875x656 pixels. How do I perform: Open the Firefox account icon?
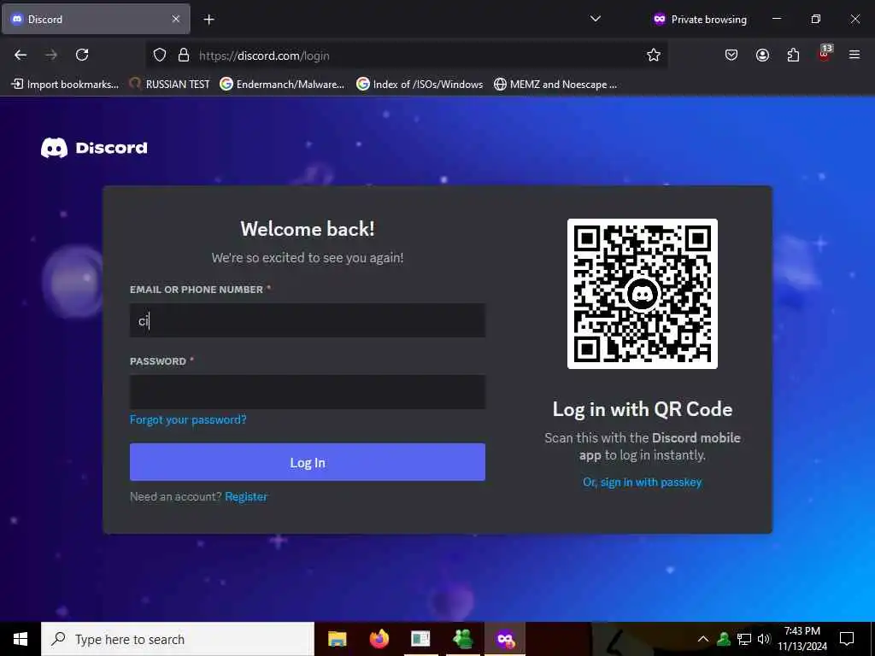pos(762,55)
